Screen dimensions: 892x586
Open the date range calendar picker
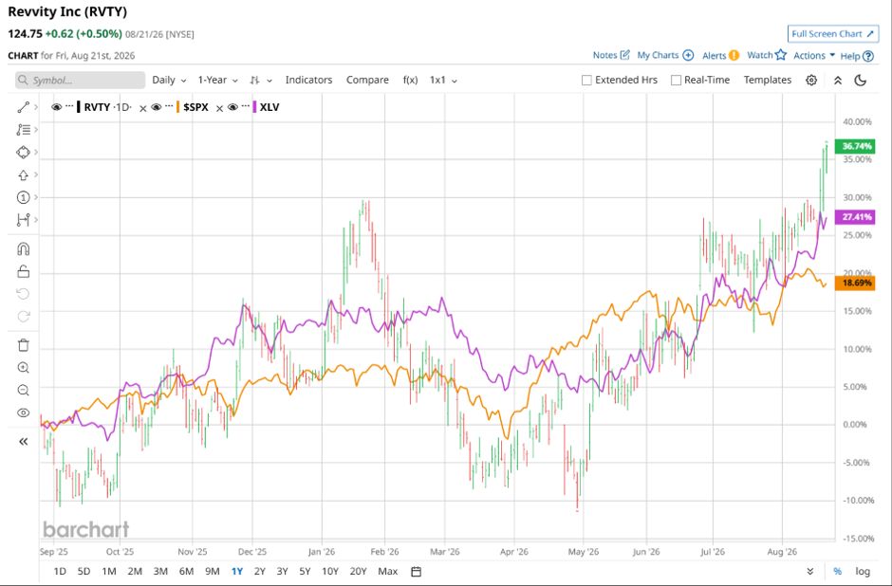(x=416, y=571)
